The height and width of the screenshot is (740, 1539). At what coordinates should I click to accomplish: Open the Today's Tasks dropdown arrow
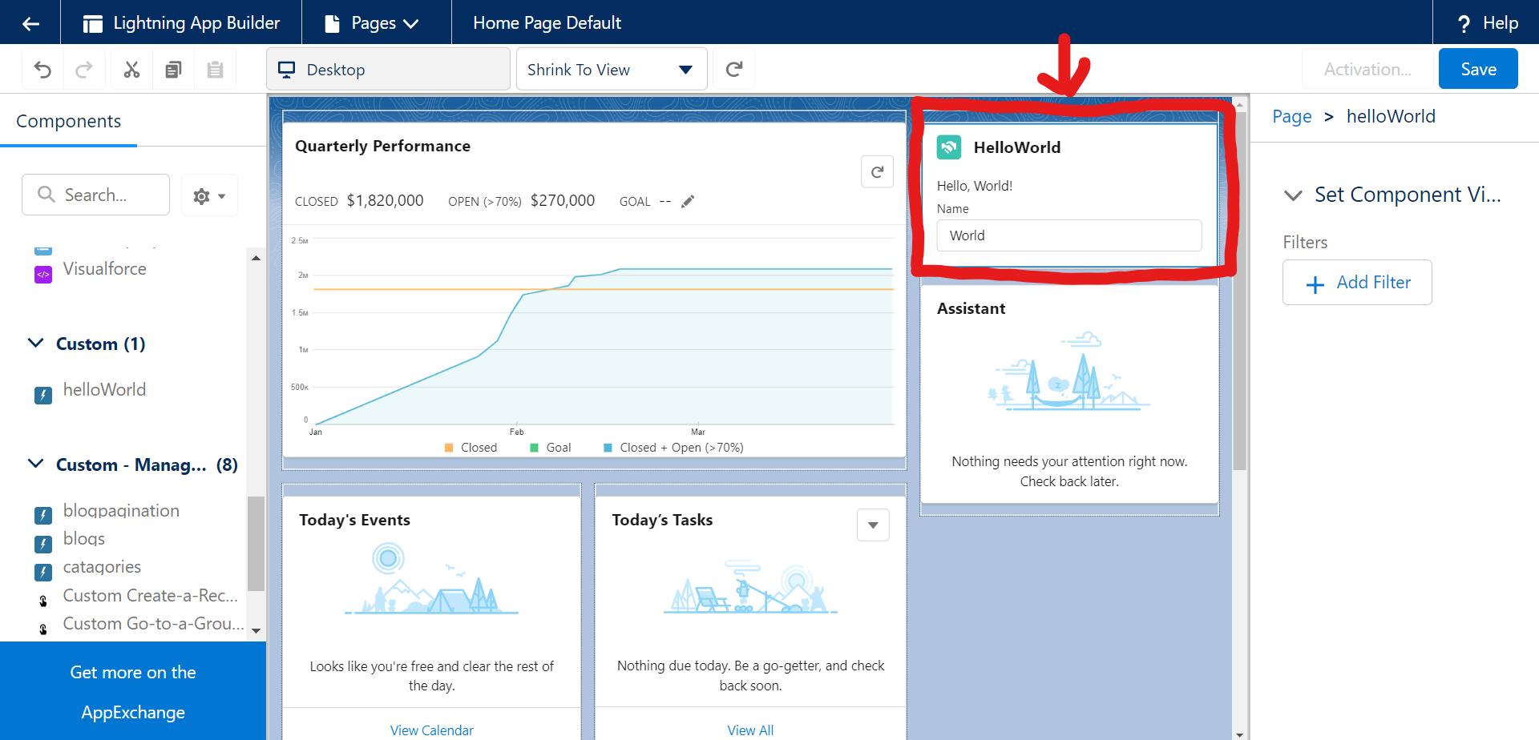pyautogui.click(x=873, y=525)
